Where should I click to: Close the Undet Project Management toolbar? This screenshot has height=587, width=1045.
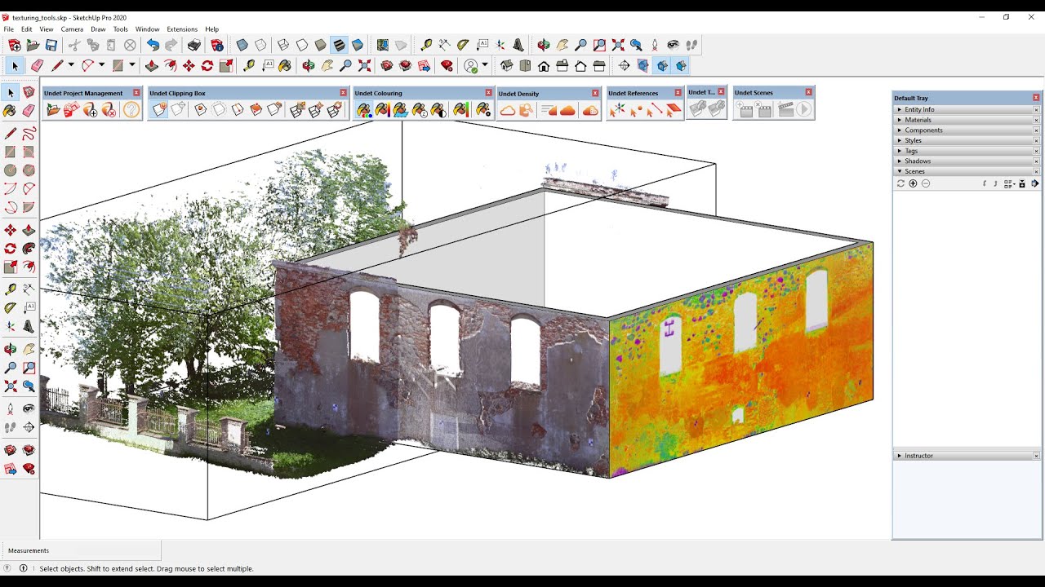tap(136, 93)
